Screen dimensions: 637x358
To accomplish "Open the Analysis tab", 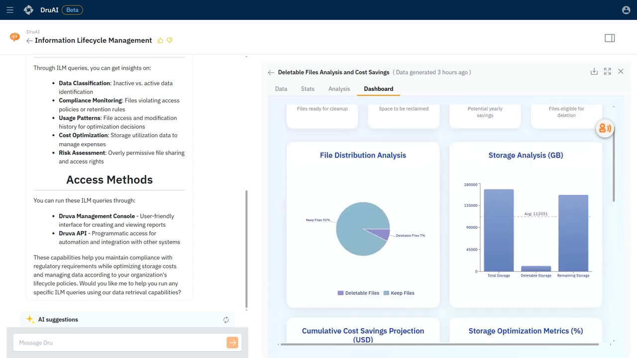I will (339, 89).
